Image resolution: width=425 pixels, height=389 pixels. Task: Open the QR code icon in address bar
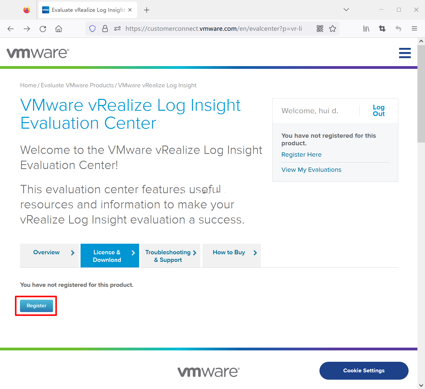[320, 29]
